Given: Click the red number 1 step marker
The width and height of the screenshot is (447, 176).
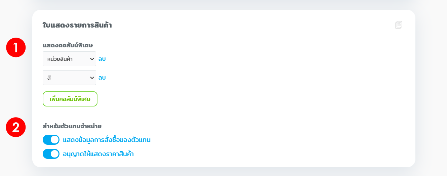Looking at the screenshot, I should (x=16, y=48).
